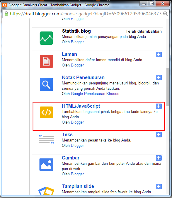Screen dimensions: 172x198
Task: Open the Tampilan slide title link
Action: pyautogui.click(x=78, y=187)
